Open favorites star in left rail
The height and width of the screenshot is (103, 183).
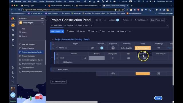click(x=13, y=45)
